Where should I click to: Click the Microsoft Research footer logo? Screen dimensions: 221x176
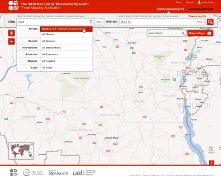(x=58, y=172)
